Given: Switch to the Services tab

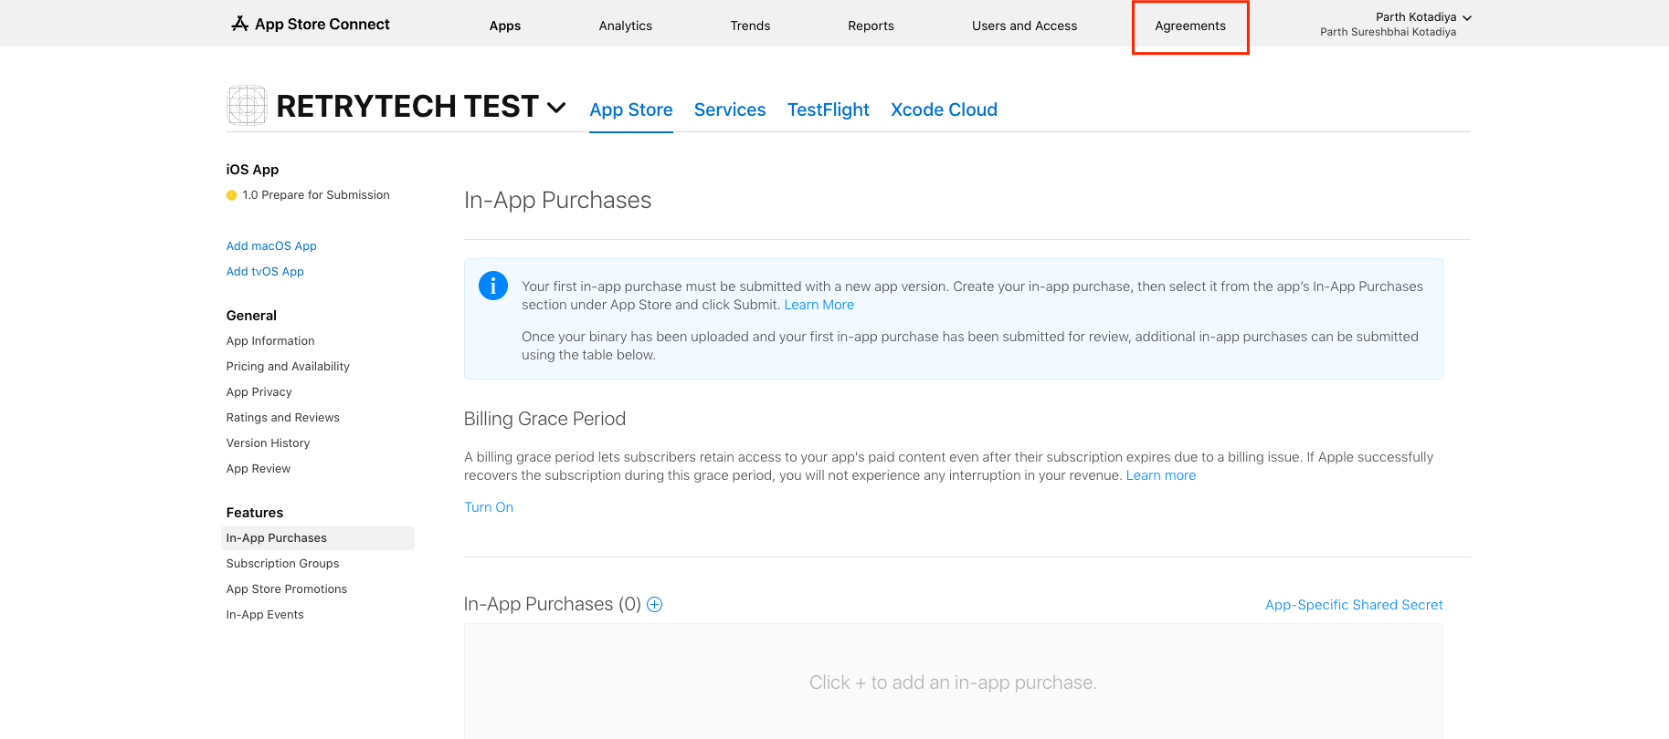Looking at the screenshot, I should click(x=730, y=109).
